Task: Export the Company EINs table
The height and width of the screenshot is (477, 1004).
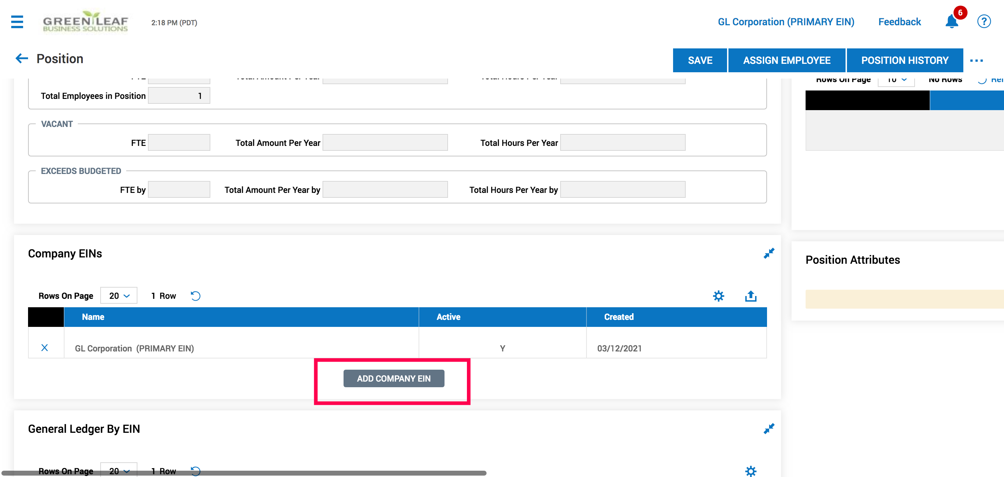Action: click(750, 296)
